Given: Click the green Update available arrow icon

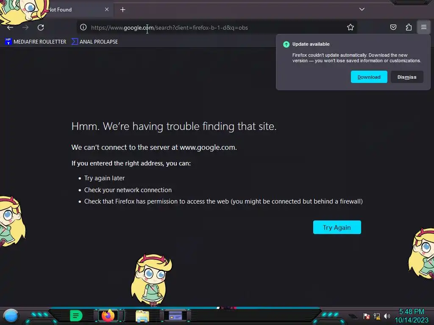Looking at the screenshot, I should click(x=286, y=44).
